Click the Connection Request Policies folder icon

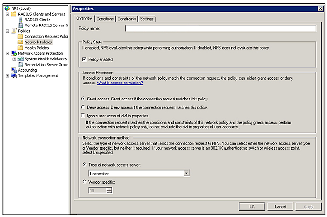point(20,36)
